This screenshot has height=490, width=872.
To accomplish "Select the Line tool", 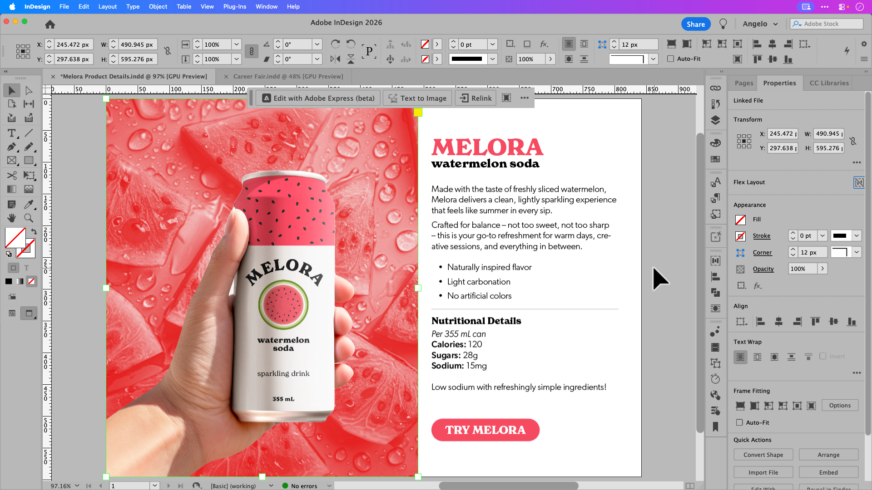I will tap(29, 133).
